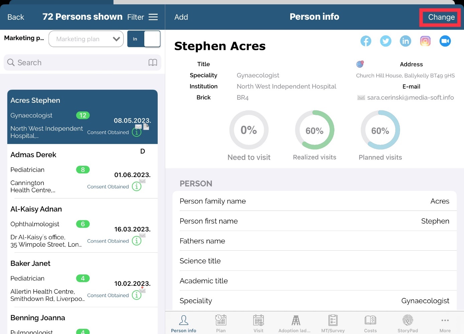464x334 pixels.
Task: Open the Filter hamburger menu
Action: (153, 17)
